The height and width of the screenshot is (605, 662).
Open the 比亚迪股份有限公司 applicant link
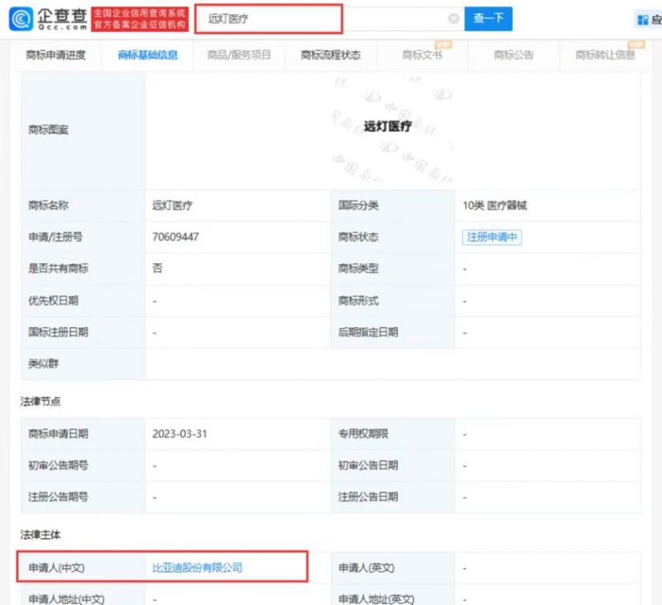[197, 568]
